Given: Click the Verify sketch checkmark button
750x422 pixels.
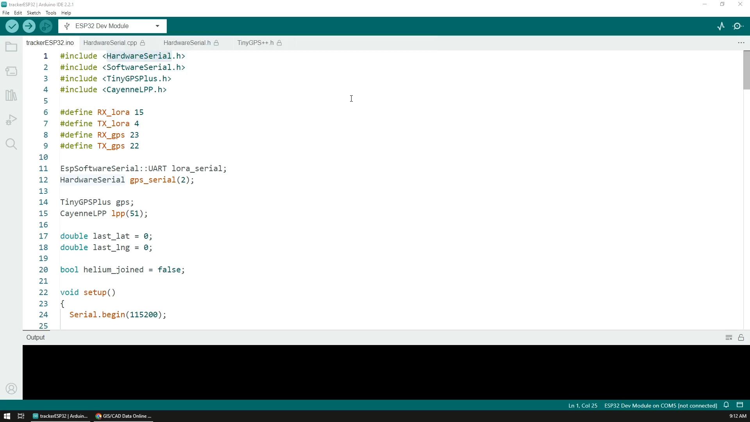Looking at the screenshot, I should pyautogui.click(x=12, y=26).
